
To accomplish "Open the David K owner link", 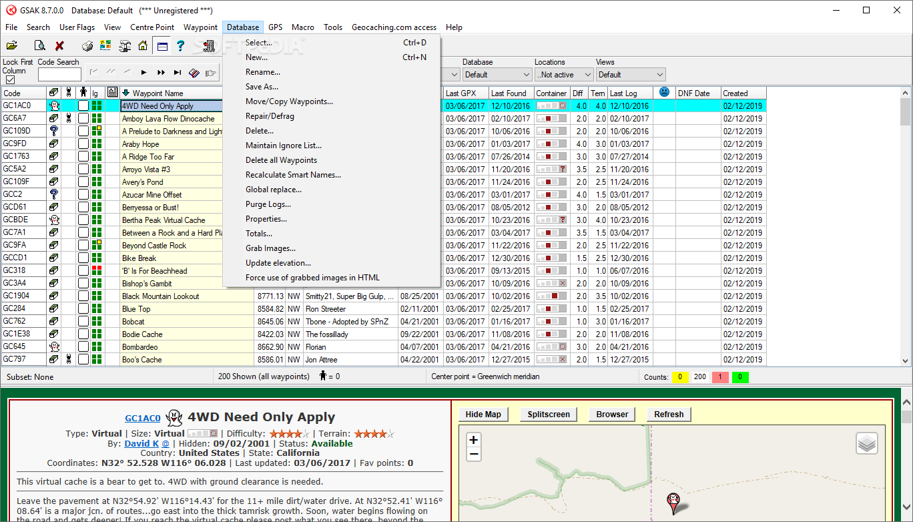I will point(142,443).
